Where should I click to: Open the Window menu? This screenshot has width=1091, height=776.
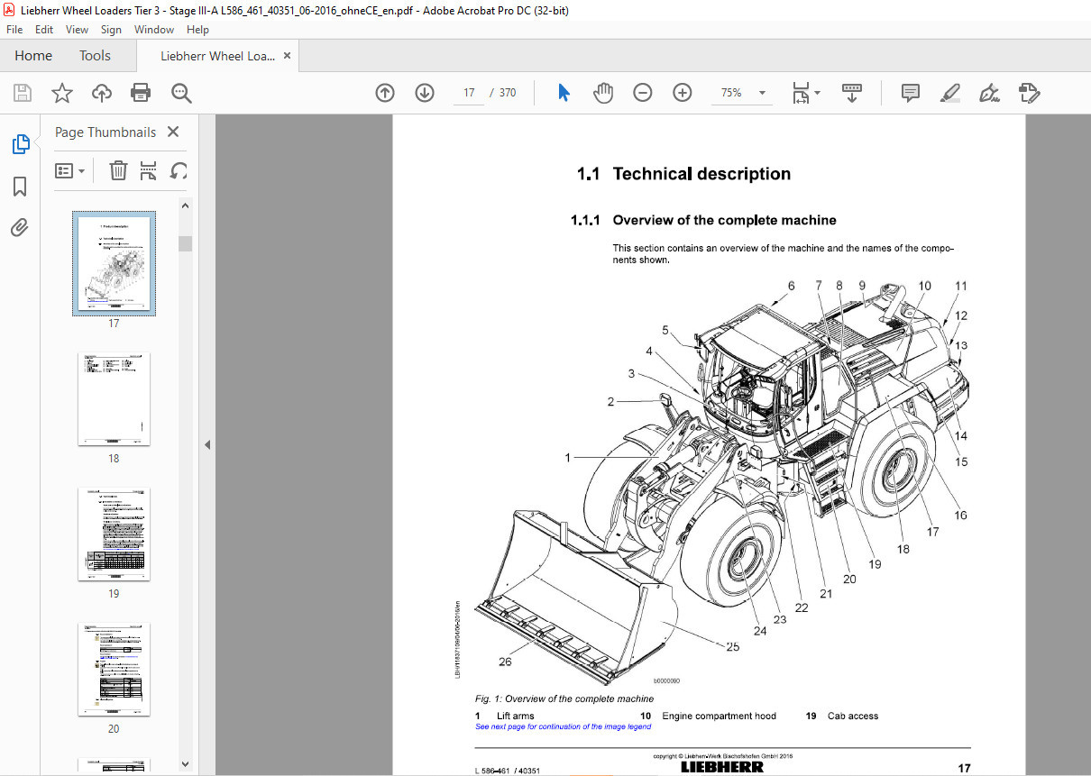click(154, 30)
